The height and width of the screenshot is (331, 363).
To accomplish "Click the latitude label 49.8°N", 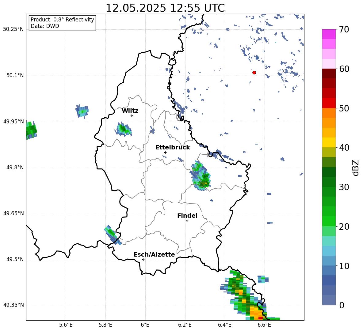I will pyautogui.click(x=15, y=167).
